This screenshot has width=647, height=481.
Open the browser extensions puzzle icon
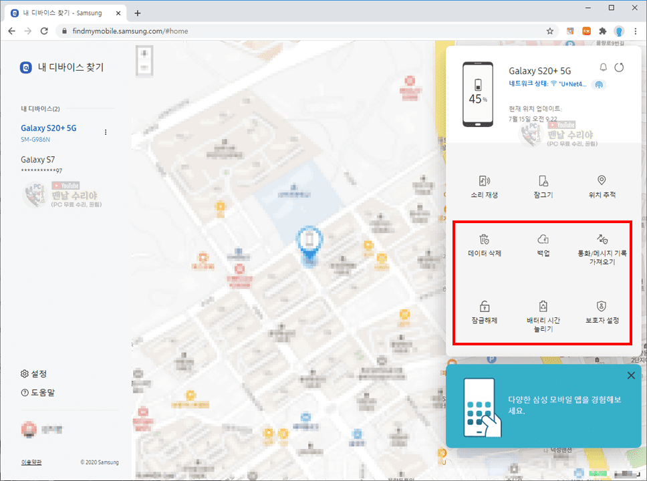[603, 31]
